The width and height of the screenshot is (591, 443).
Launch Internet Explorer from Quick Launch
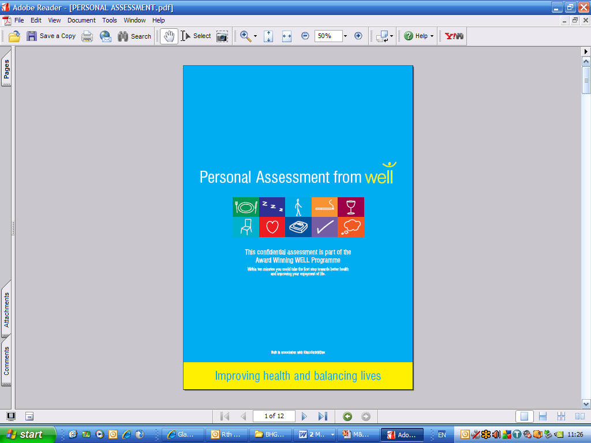tap(126, 434)
